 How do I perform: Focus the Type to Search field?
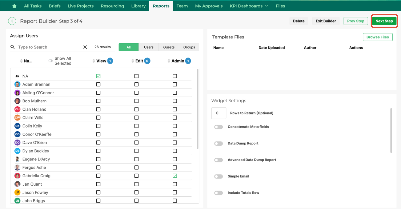[50, 47]
